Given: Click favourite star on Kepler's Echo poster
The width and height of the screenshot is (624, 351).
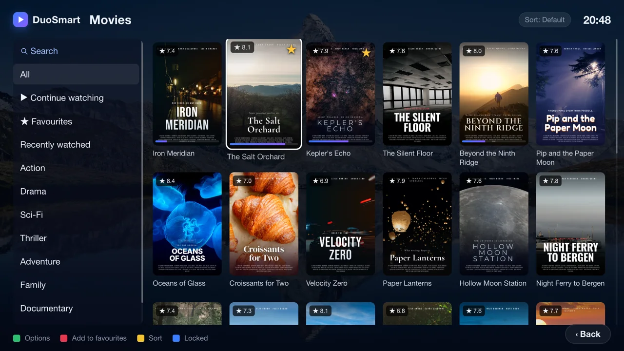Looking at the screenshot, I should [x=366, y=53].
